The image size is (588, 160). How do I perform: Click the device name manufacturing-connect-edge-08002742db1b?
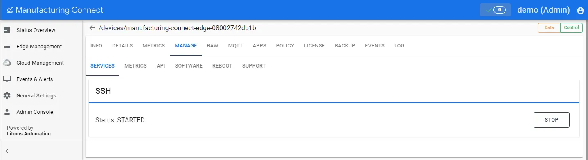[191, 28]
